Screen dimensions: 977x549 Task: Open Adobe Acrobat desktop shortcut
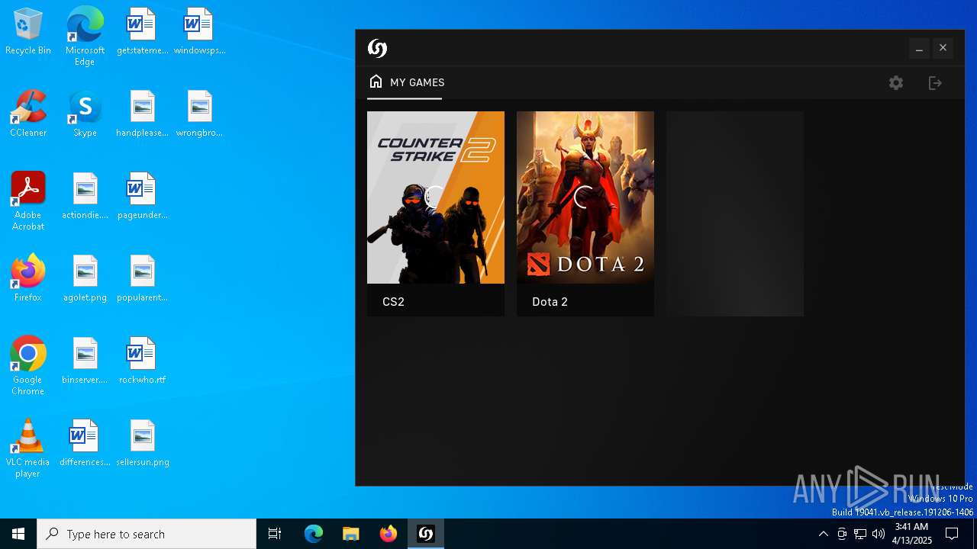(x=28, y=201)
